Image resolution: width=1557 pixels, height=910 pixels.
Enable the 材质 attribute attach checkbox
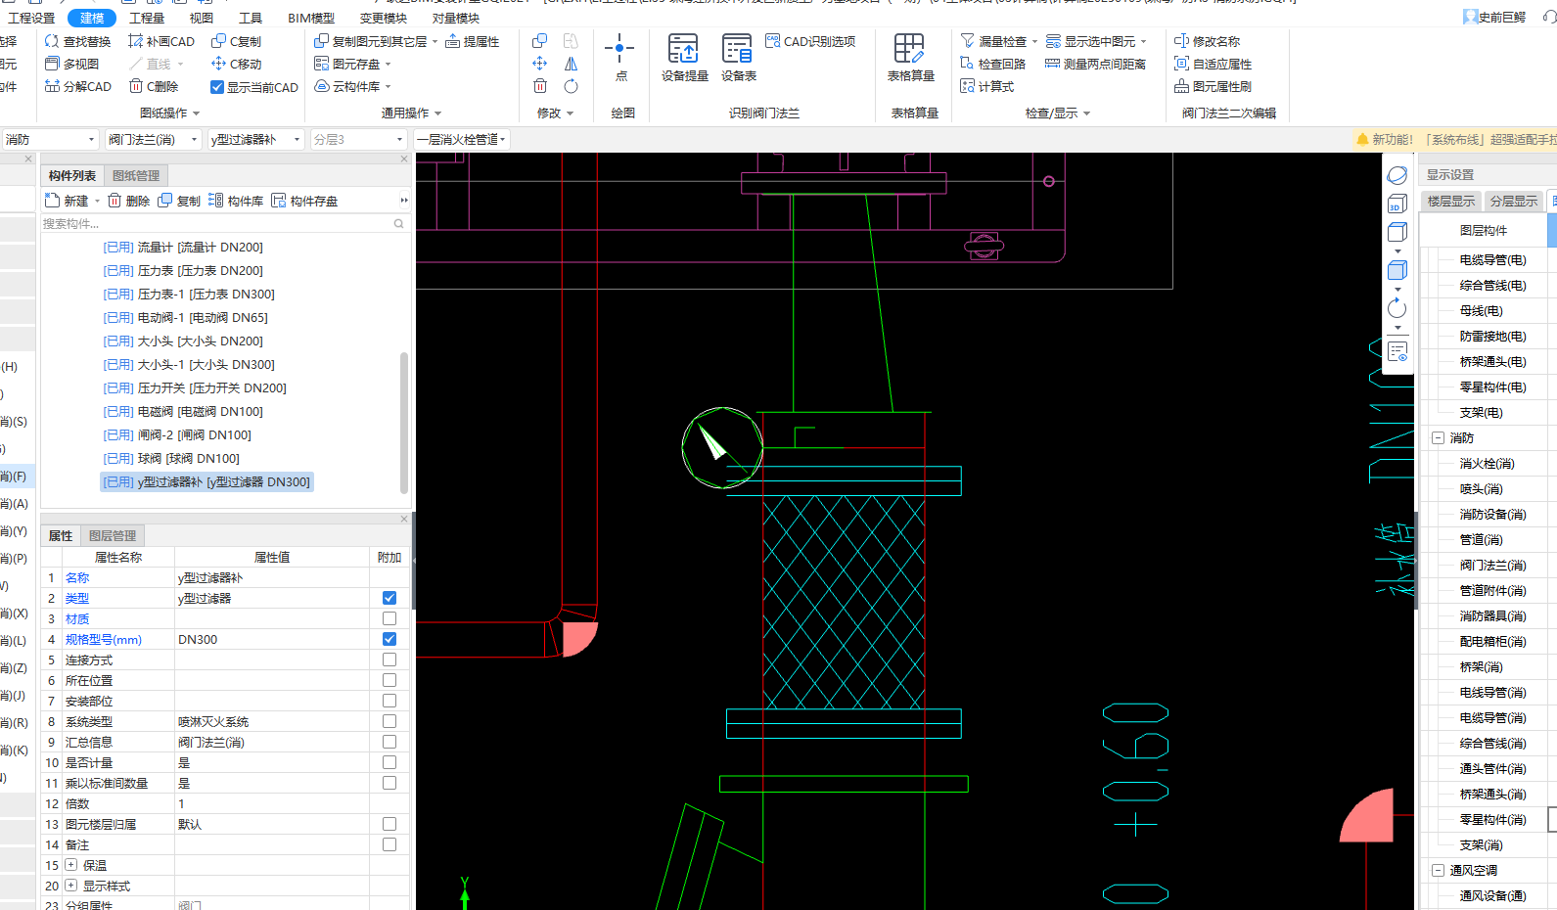coord(389,618)
